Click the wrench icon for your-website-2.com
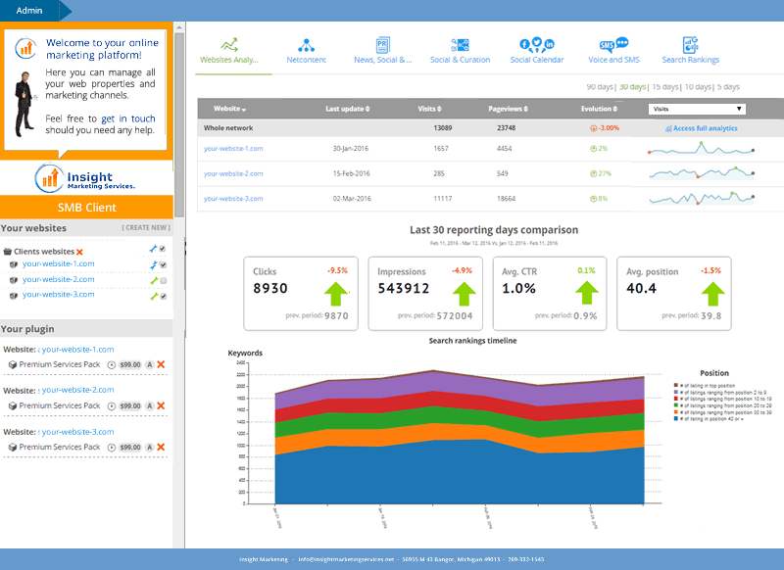Viewport: 784px width, 570px height. [153, 280]
